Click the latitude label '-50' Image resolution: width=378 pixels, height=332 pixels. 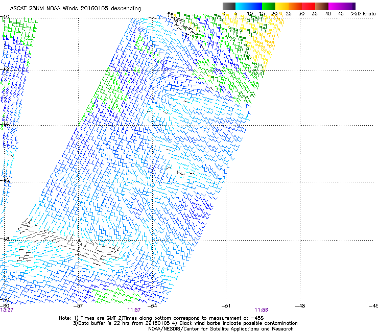point(5,299)
